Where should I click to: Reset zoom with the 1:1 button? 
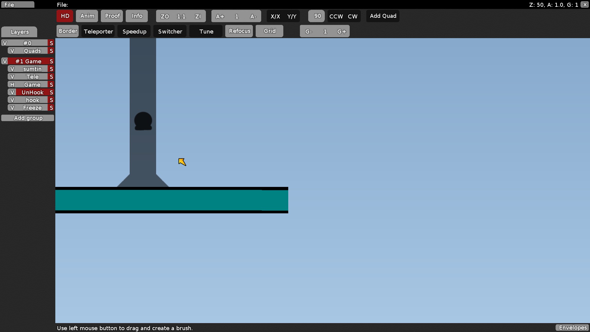(181, 16)
